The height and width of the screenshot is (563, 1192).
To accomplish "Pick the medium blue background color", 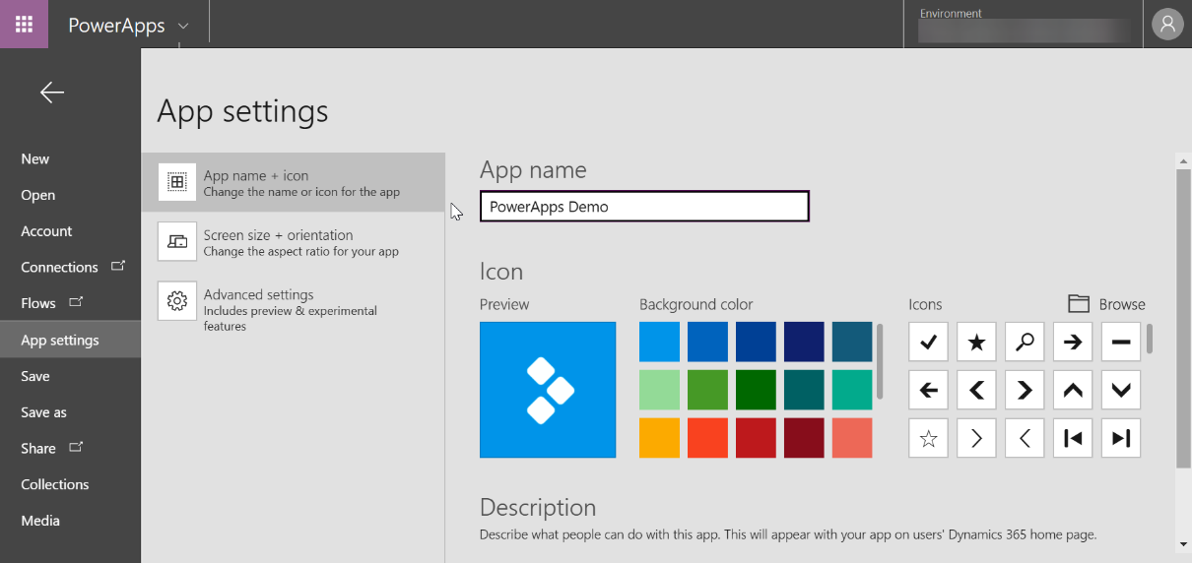I will [x=707, y=342].
